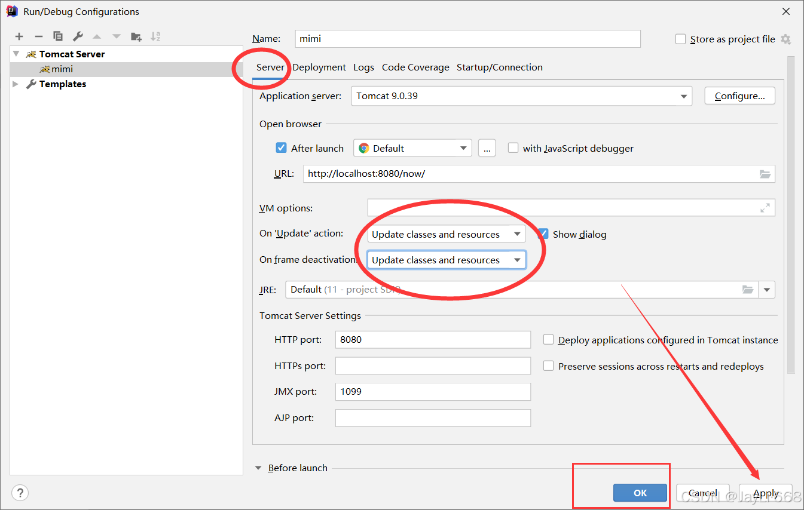The width and height of the screenshot is (804, 510).
Task: Click the vertical scrollbar of settings panel
Action: click(791, 215)
